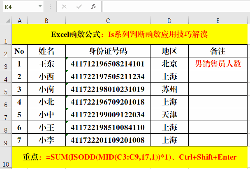The width and height of the screenshot is (250, 169).
Task: Click 上海 in 小李's row
Action: tap(169, 140)
